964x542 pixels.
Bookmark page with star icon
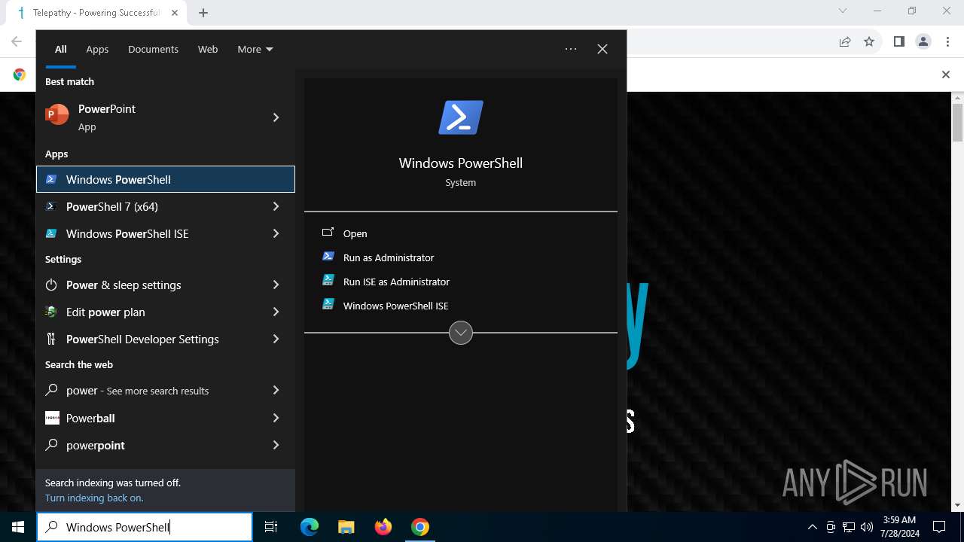pyautogui.click(x=869, y=41)
